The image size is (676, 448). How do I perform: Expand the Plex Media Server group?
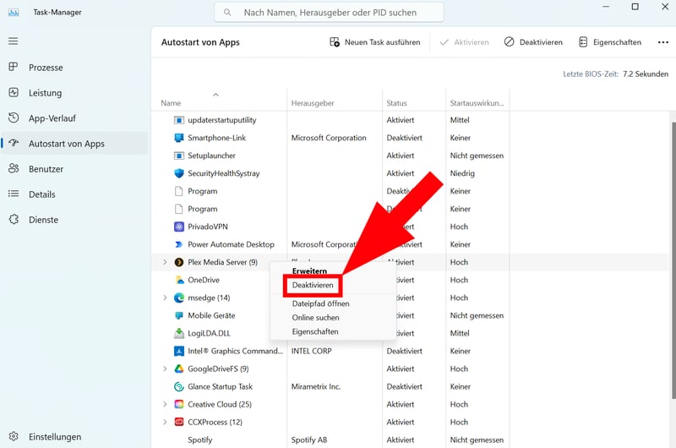[165, 262]
